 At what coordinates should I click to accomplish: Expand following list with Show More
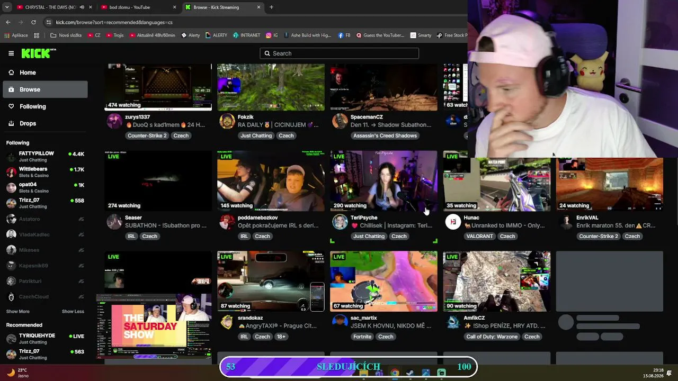pos(18,311)
